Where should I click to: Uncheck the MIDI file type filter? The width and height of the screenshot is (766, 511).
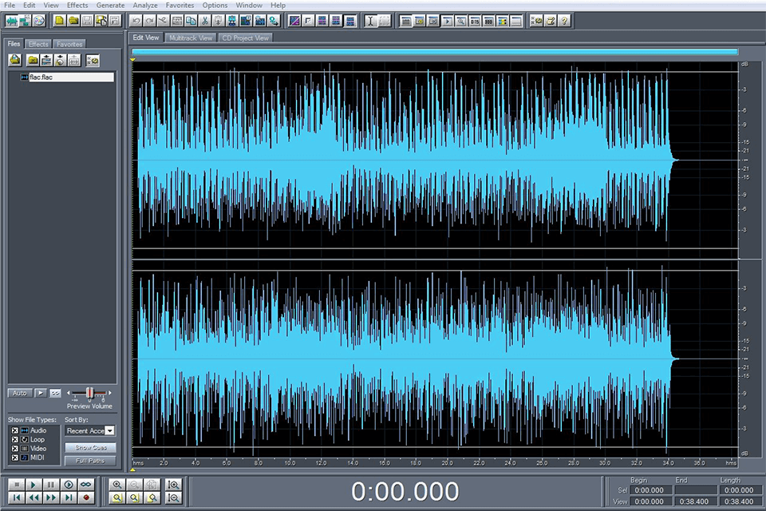tap(14, 457)
